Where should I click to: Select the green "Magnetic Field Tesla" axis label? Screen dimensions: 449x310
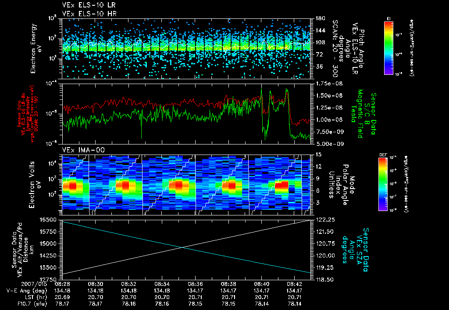[x=357, y=114]
